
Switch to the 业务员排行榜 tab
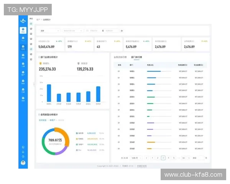(120, 57)
